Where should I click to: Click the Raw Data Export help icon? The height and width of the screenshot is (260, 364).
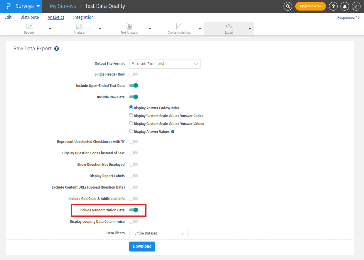pos(57,49)
